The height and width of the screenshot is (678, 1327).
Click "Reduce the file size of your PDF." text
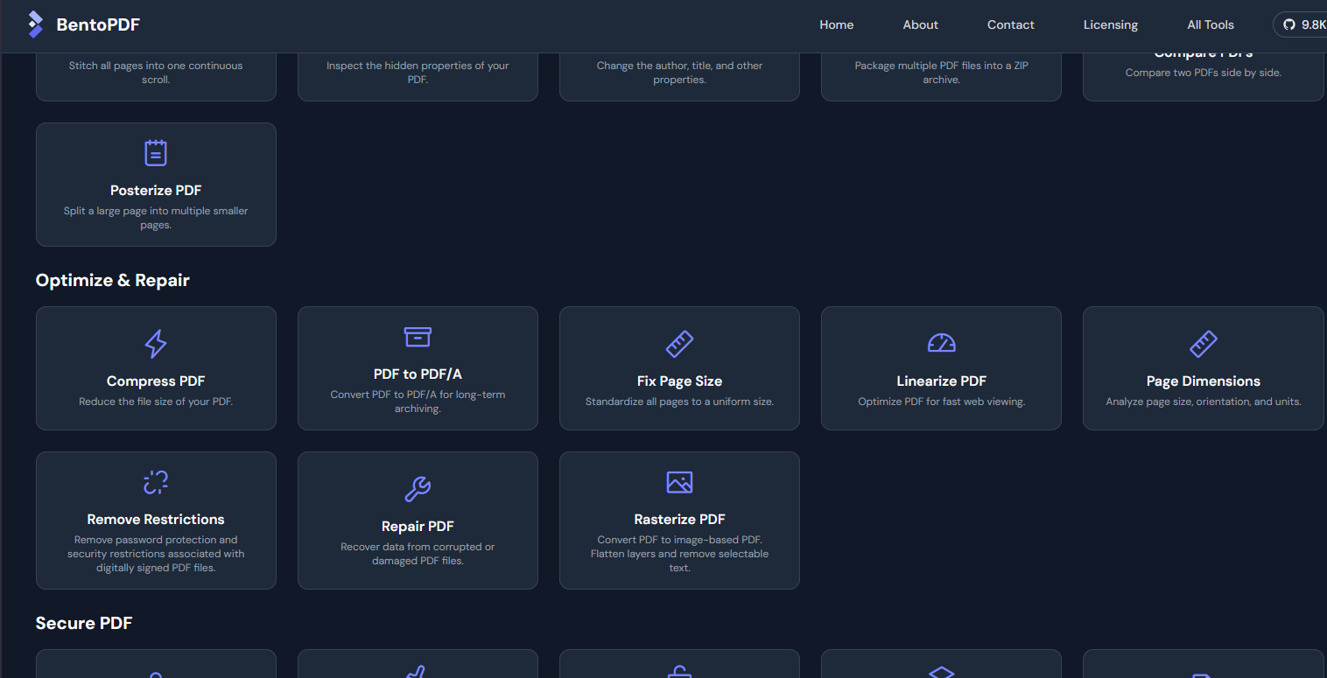click(x=156, y=402)
